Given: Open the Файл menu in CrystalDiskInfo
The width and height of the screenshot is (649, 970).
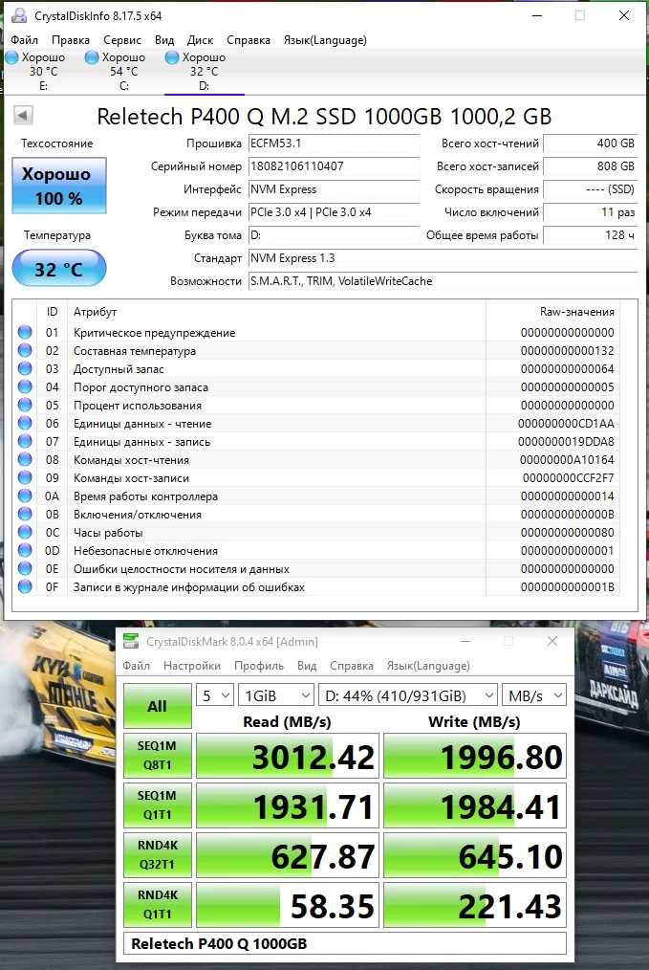Looking at the screenshot, I should (25, 39).
